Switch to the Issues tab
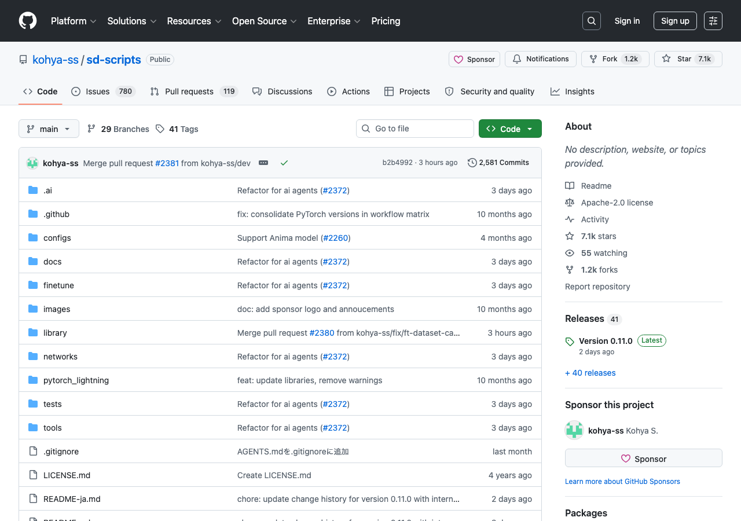The image size is (741, 521). (x=103, y=91)
